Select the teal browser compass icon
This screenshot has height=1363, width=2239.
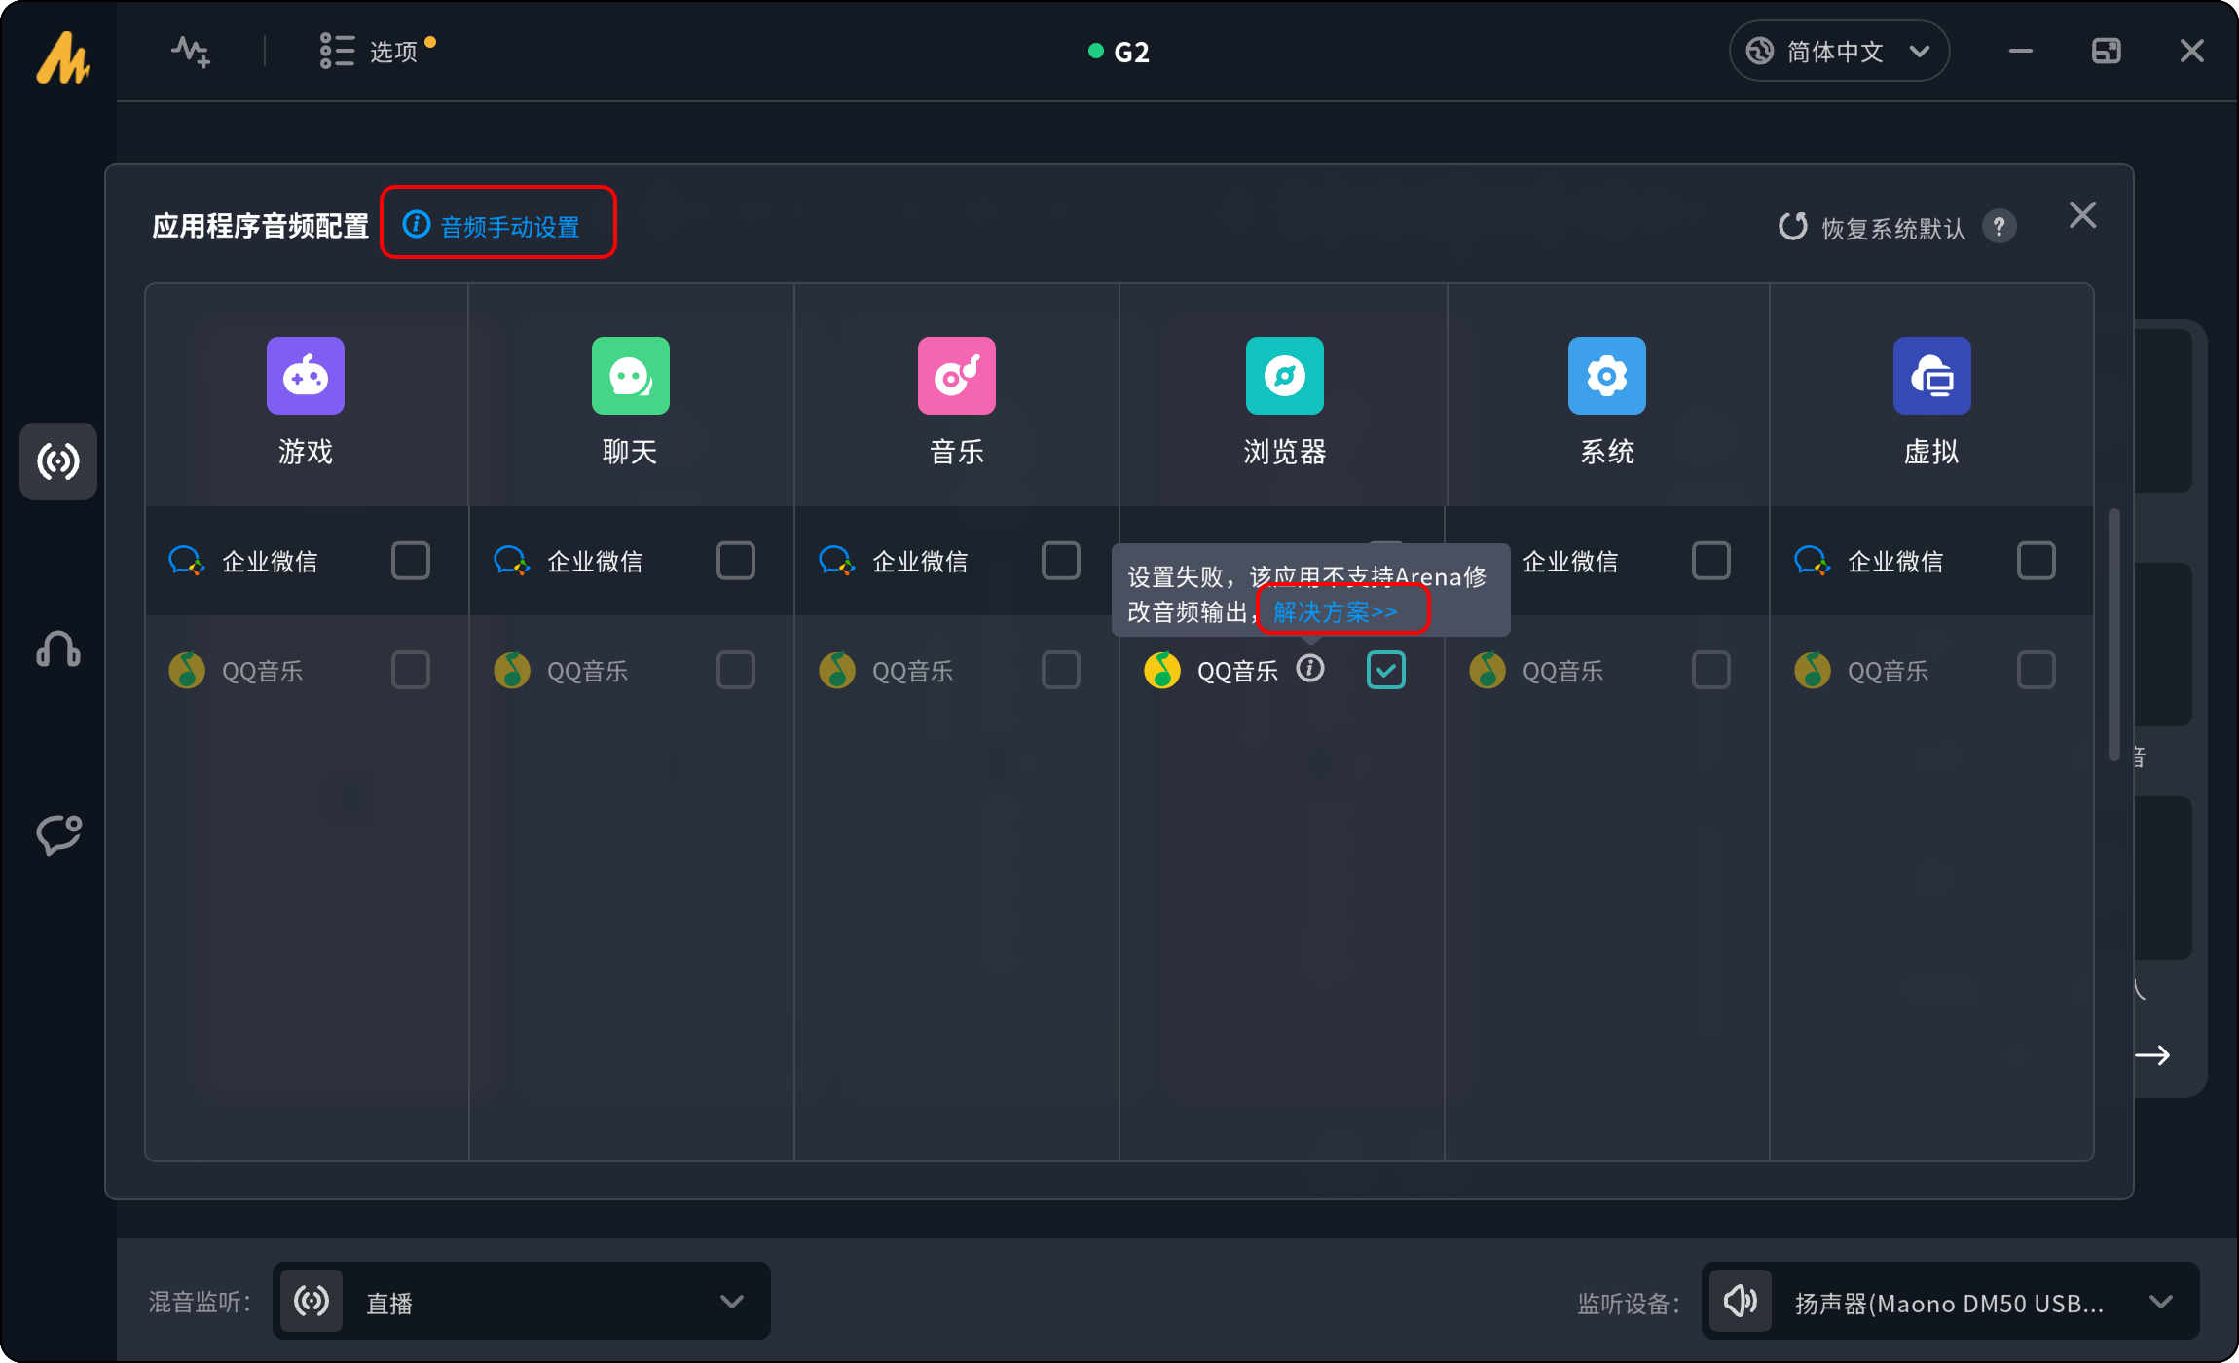tap(1284, 376)
